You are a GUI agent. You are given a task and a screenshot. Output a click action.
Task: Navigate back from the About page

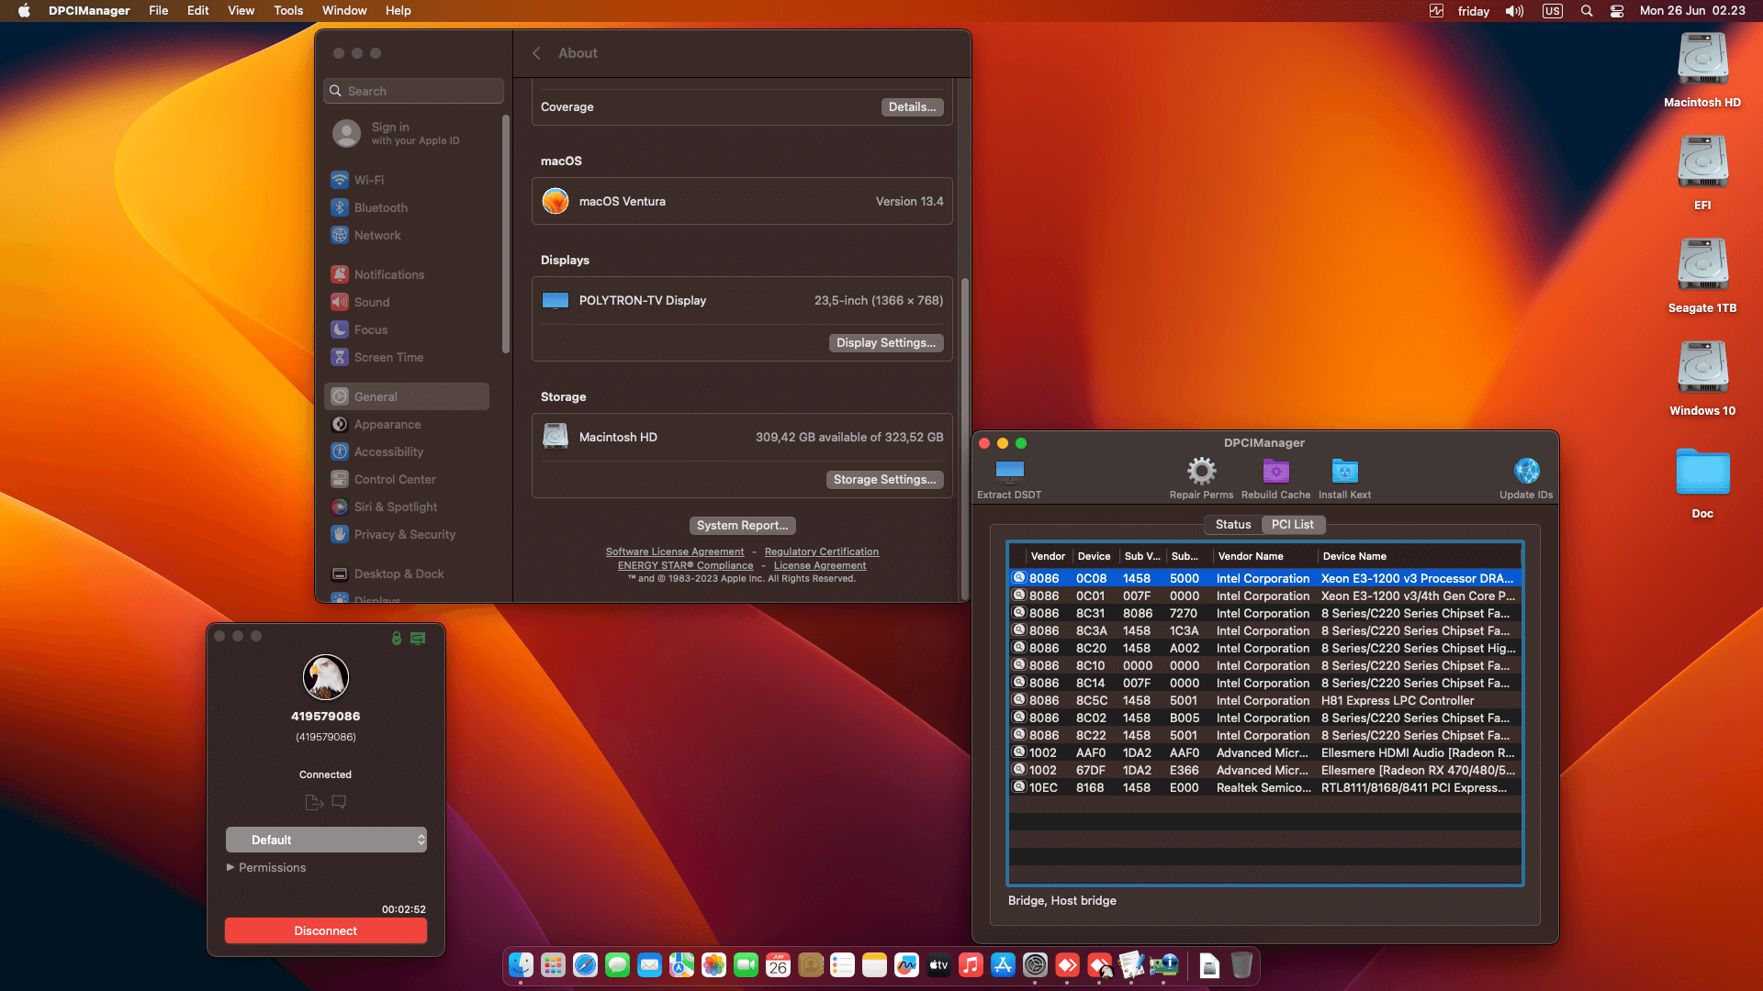(x=536, y=52)
